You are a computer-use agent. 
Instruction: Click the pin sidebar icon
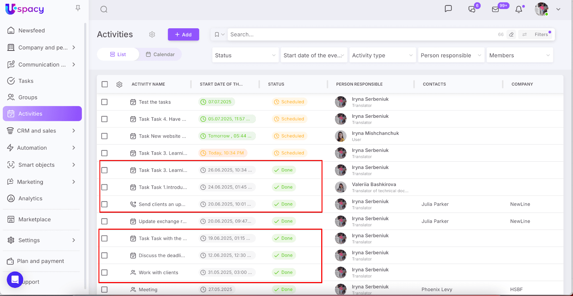[x=78, y=8]
